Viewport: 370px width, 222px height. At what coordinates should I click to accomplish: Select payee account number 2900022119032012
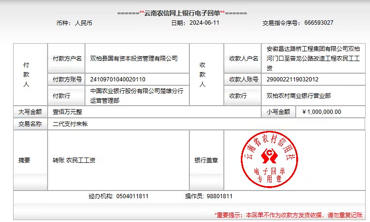292,79
